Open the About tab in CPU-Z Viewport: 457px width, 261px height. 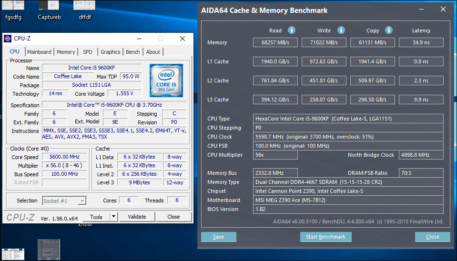click(153, 52)
